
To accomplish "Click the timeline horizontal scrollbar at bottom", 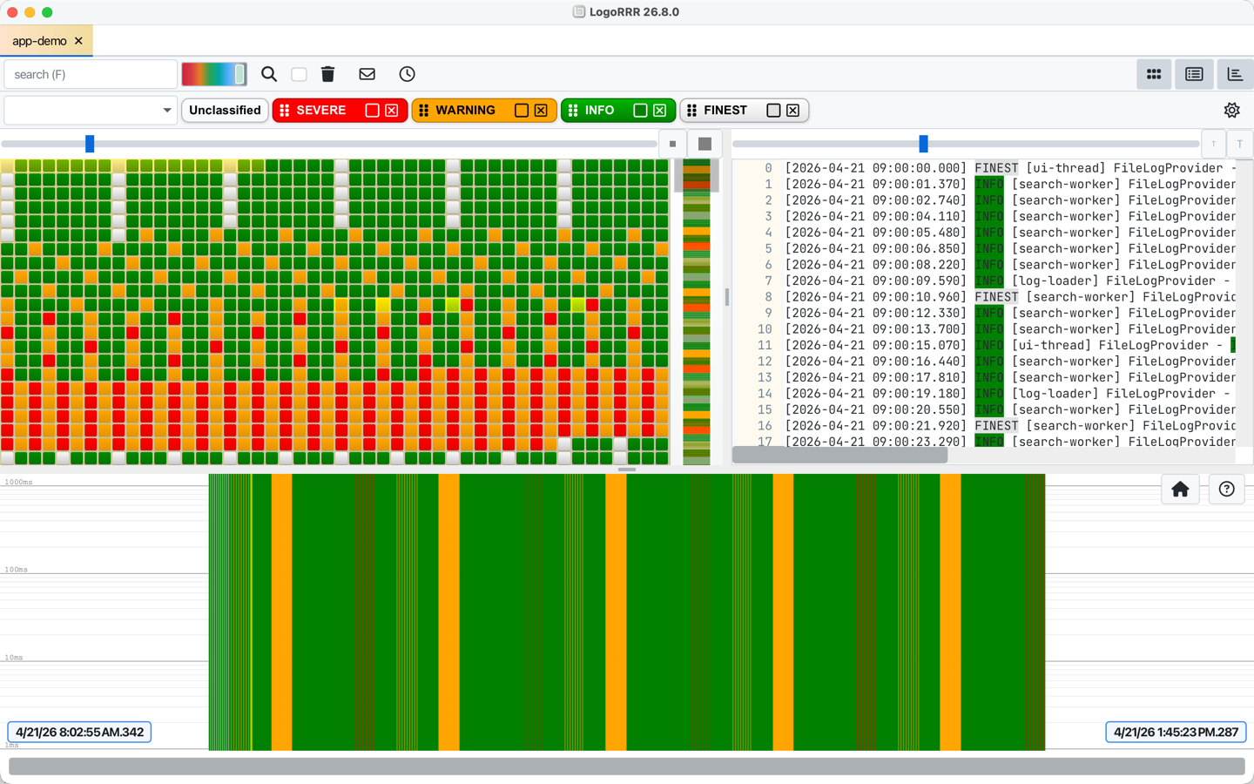I will (x=627, y=767).
